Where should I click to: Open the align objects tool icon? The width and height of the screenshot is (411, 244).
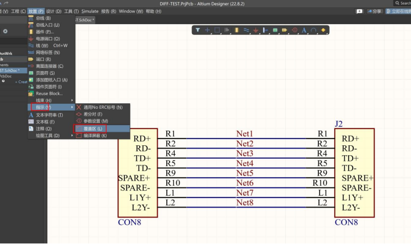click(x=227, y=30)
